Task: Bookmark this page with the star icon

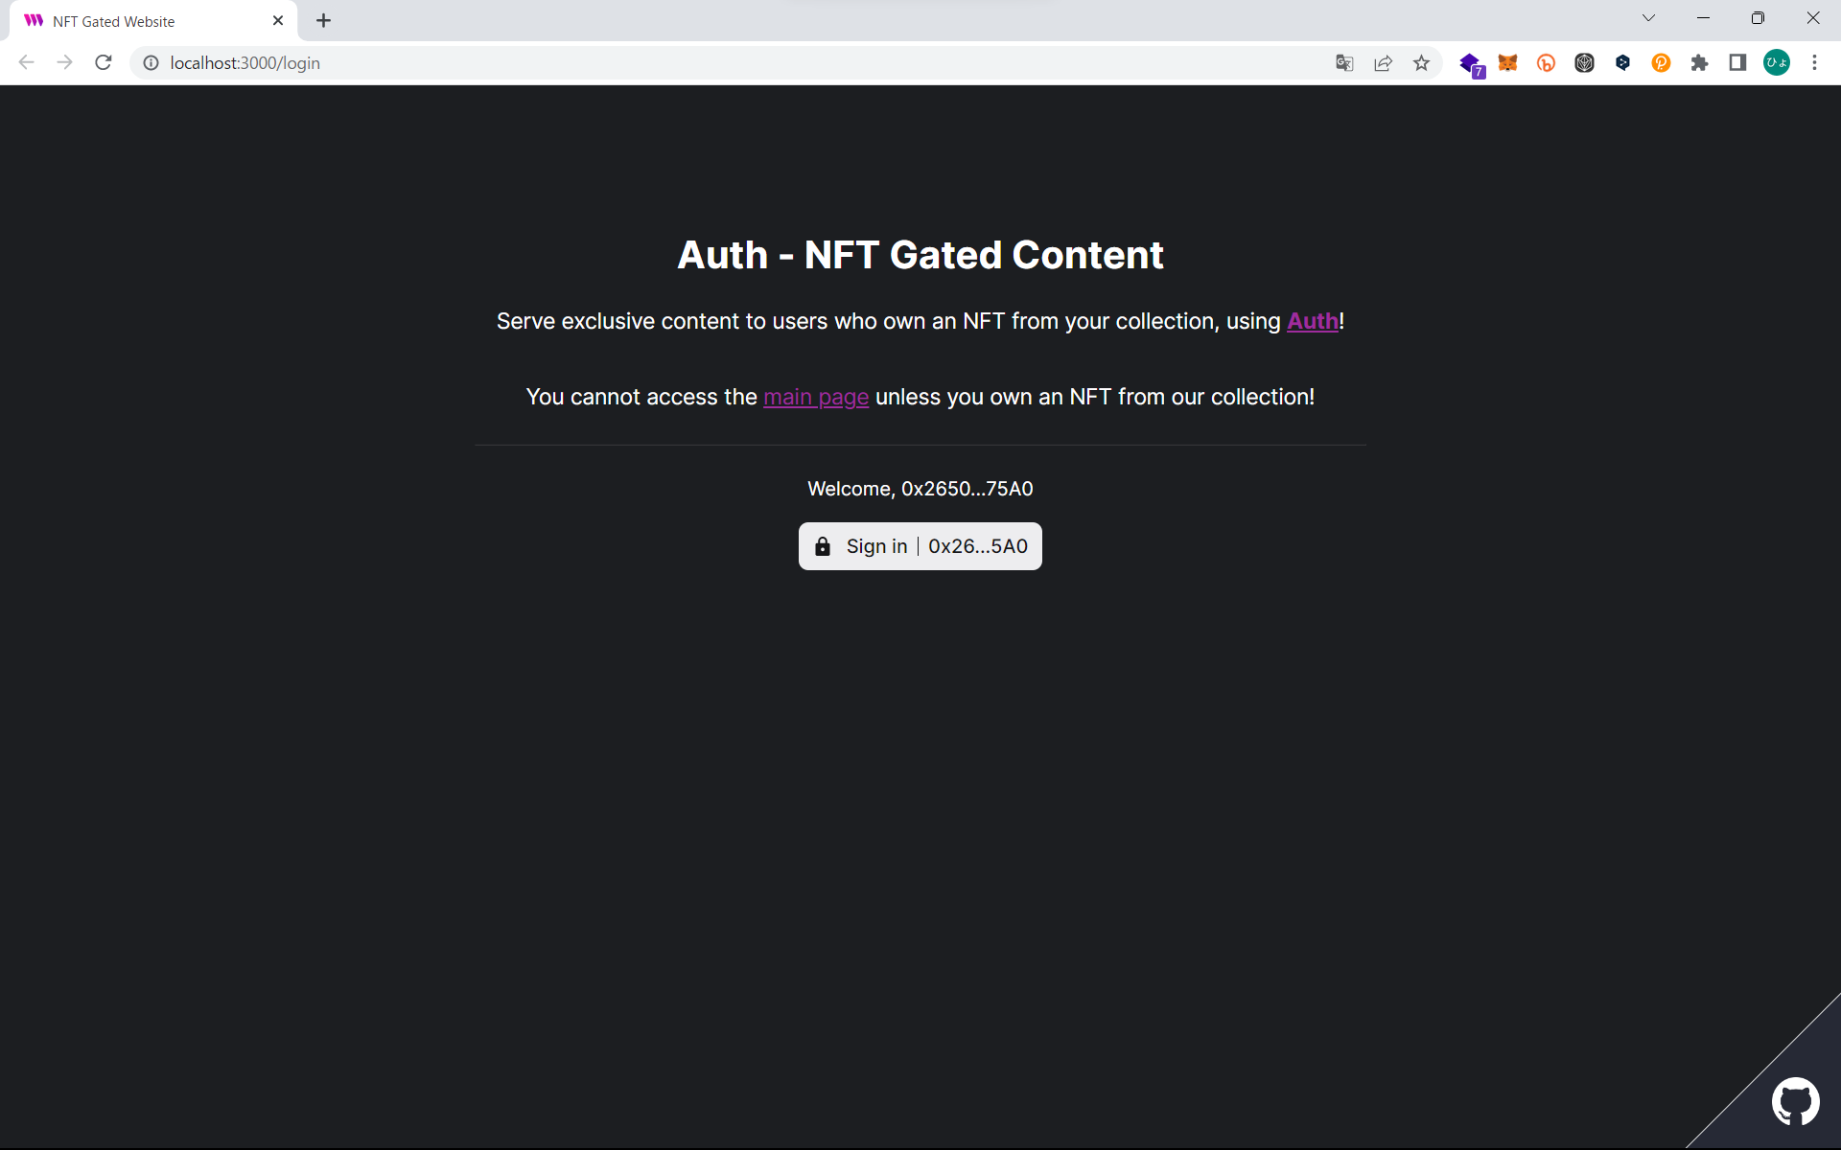Action: tap(1421, 63)
